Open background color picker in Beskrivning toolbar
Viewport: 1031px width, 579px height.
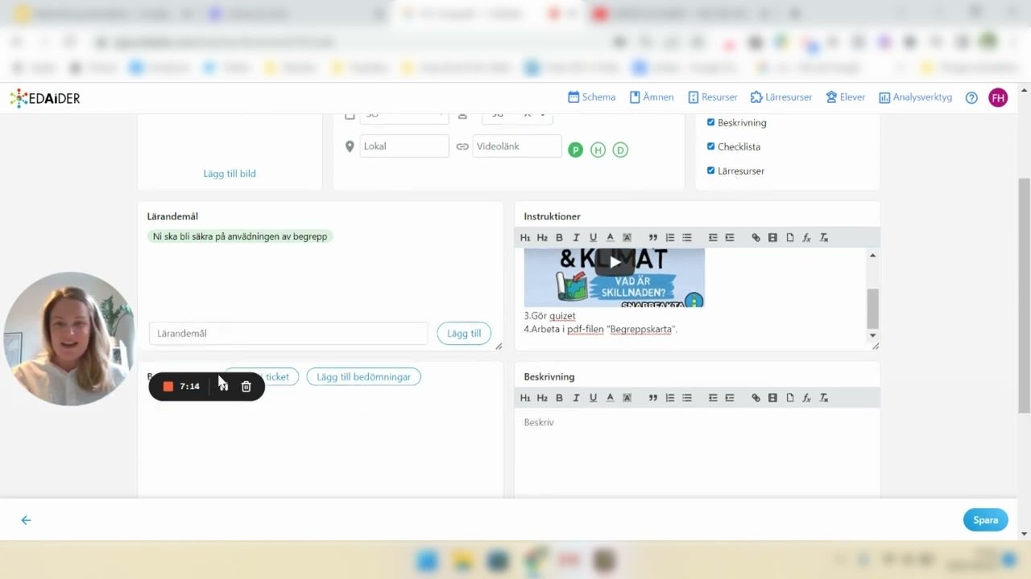[627, 398]
